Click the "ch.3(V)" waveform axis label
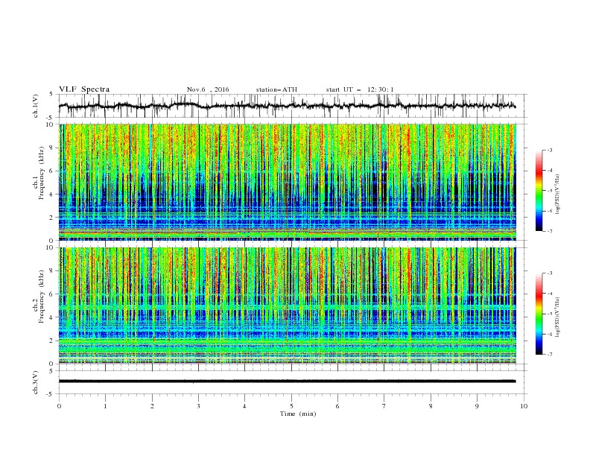The height and width of the screenshot is (456, 590). (x=36, y=382)
